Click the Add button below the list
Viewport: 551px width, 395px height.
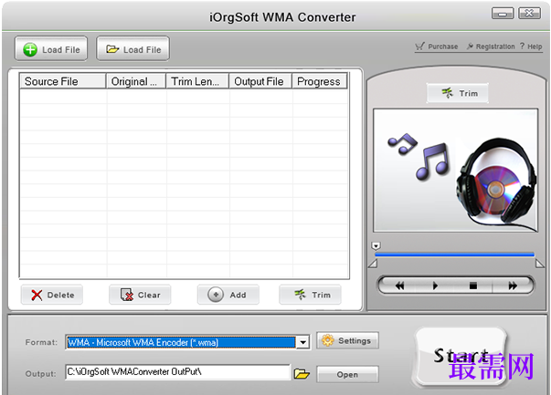pyautogui.click(x=228, y=295)
